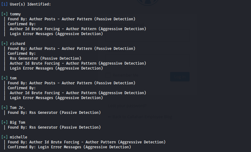Toggle the Remember Me checkbox
The height and width of the screenshot is (152, 251).
(x=108, y=75)
